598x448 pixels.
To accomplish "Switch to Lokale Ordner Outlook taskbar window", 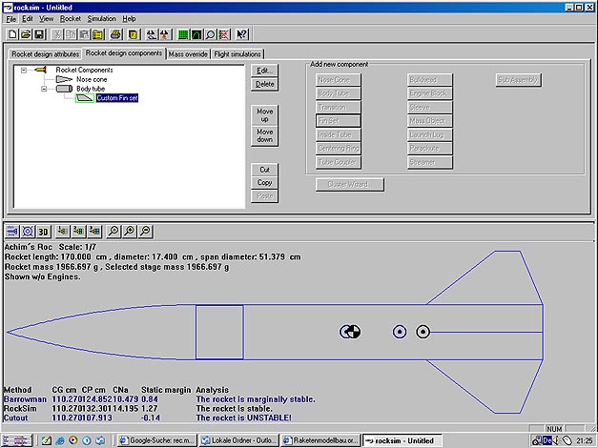I will pyautogui.click(x=239, y=440).
